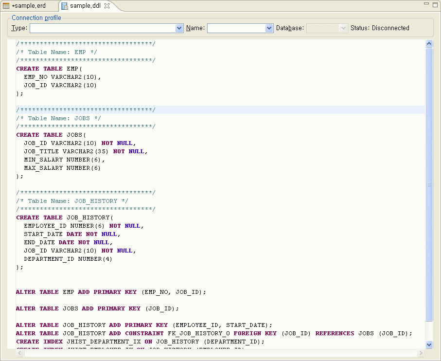Place cursor on ALTER TABLE EMP ADD PRIMARY KEY line
Viewport: 441px width, 361px height.
(111, 292)
